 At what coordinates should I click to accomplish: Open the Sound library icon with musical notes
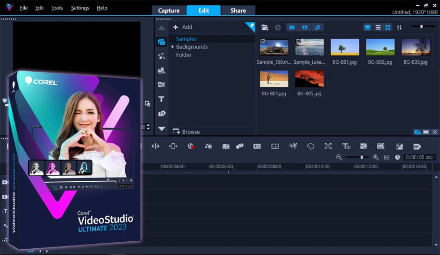[x=162, y=56]
